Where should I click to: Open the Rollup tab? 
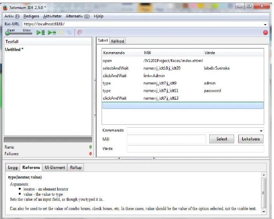point(76,168)
